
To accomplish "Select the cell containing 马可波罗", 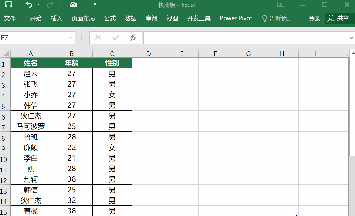I will click(x=30, y=126).
